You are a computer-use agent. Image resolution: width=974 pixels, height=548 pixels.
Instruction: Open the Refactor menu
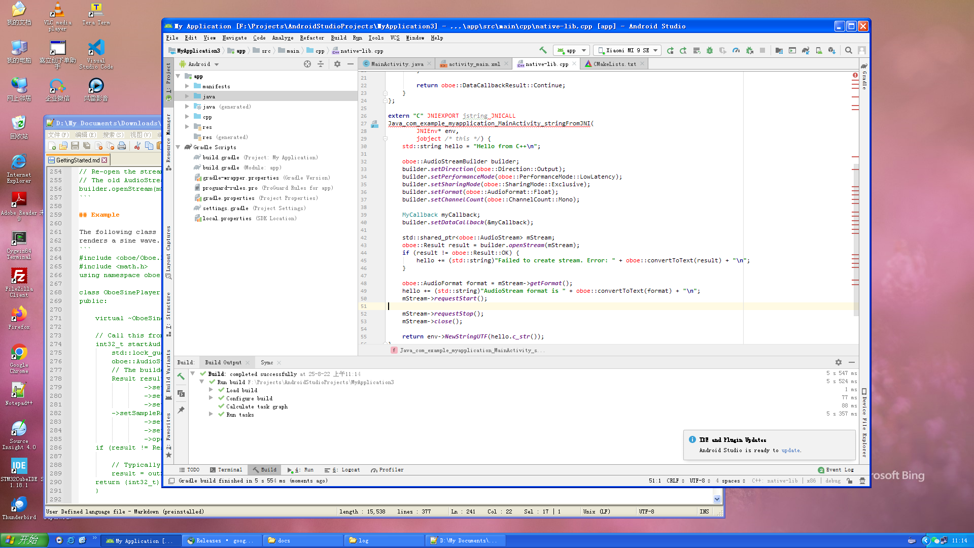click(311, 38)
